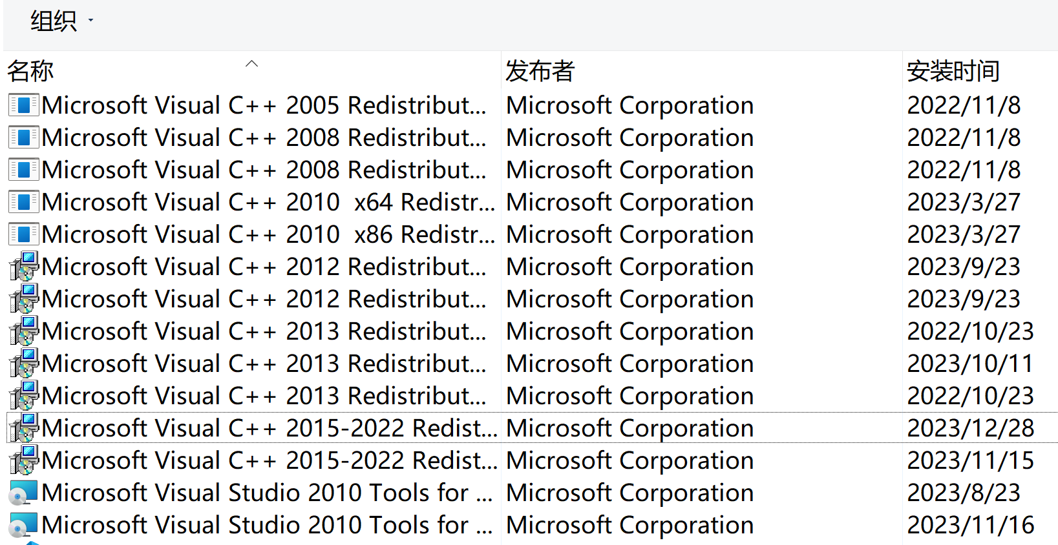Viewport: 1058px width, 545px height.
Task: Click Microsoft Corporation in the 2010 x86 row
Action: tap(630, 234)
